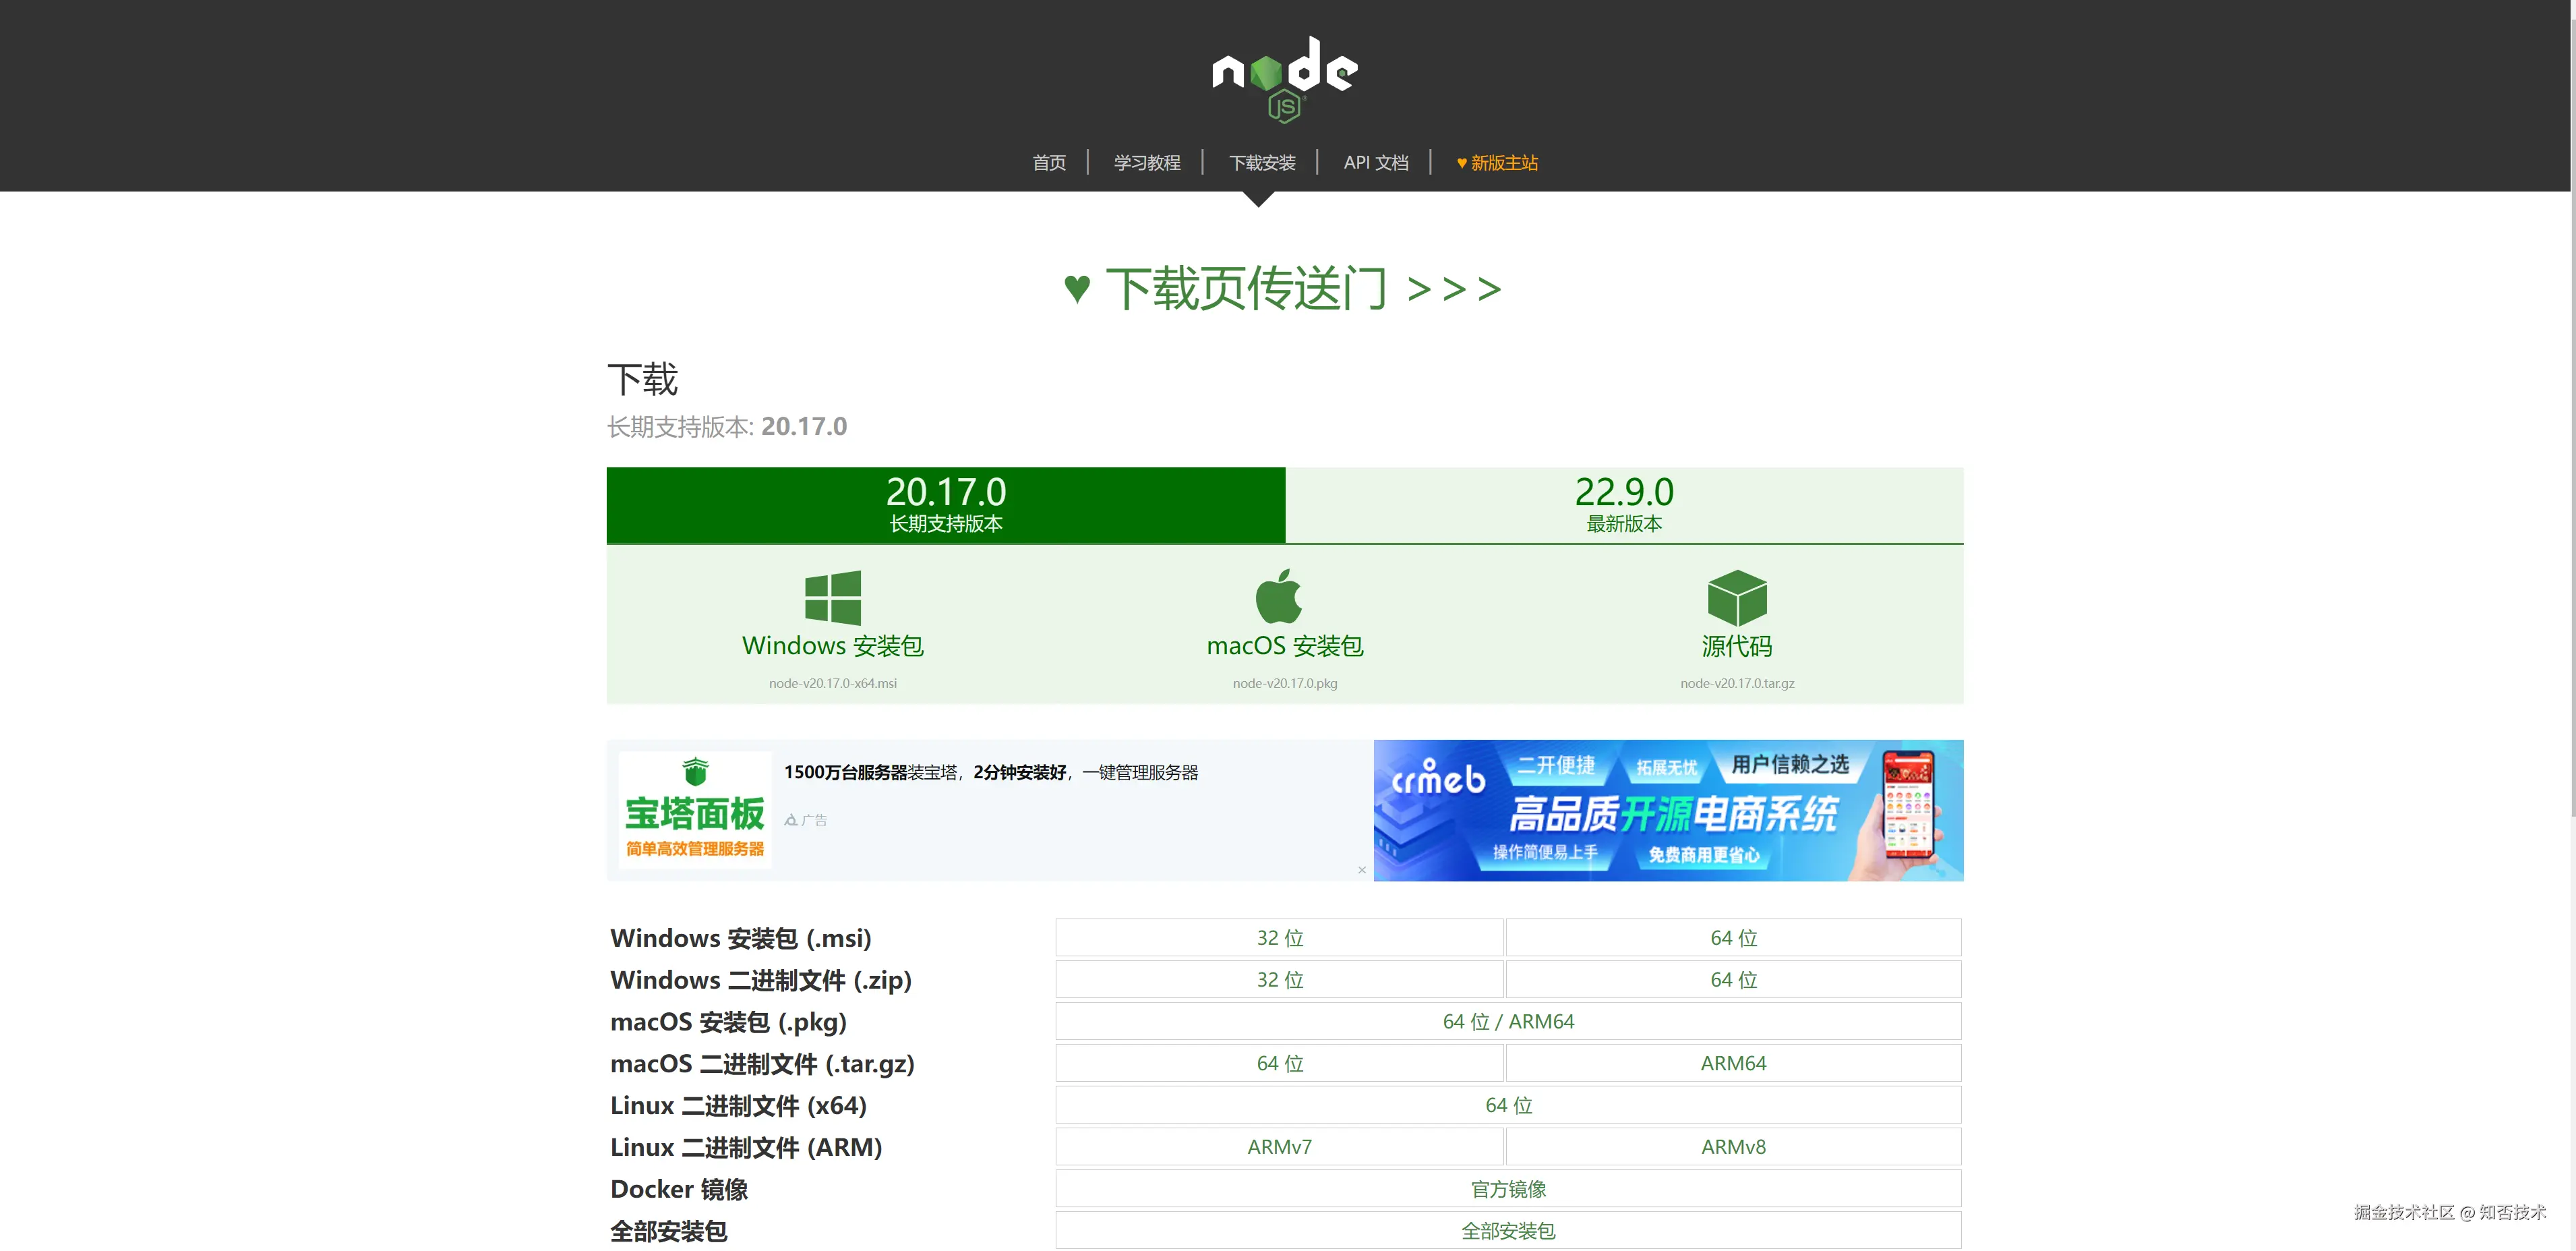2576x1251 pixels.
Task: Switch to the 20.17.0 LTS tab
Action: coord(945,505)
